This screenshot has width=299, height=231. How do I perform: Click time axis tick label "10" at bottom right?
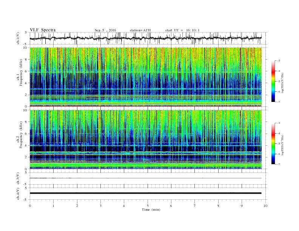(265, 206)
